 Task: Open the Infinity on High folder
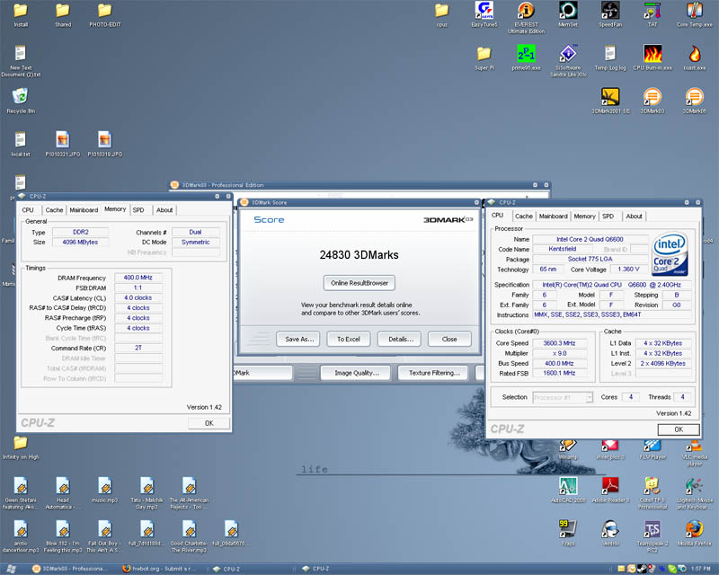coord(21,447)
